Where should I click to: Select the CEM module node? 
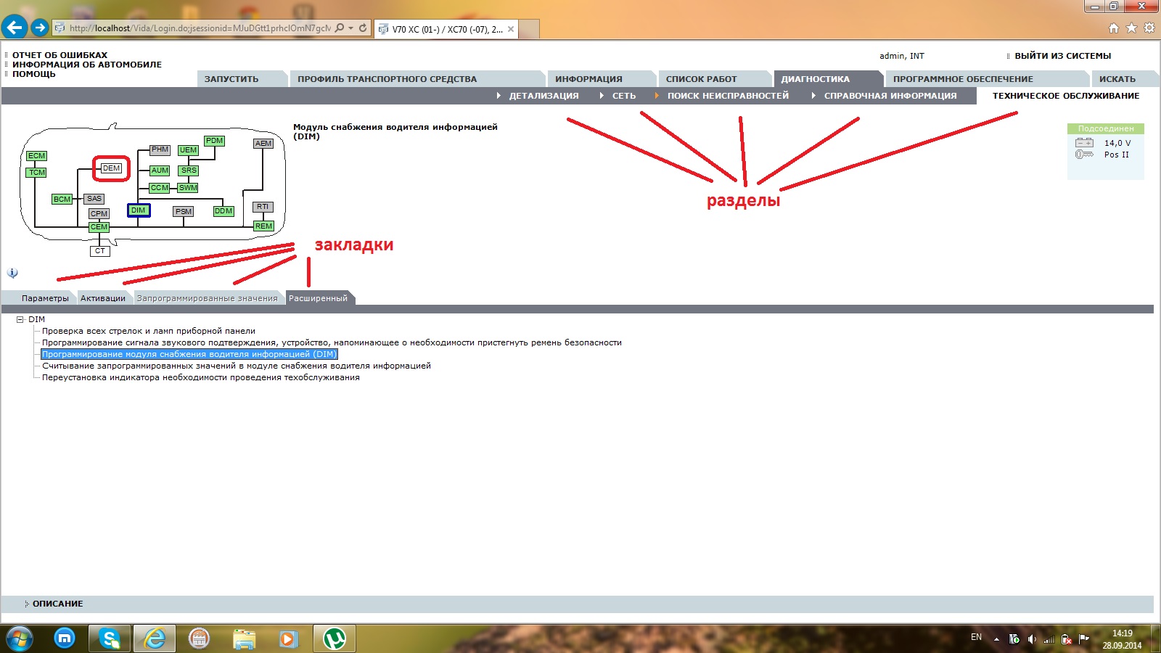point(99,227)
